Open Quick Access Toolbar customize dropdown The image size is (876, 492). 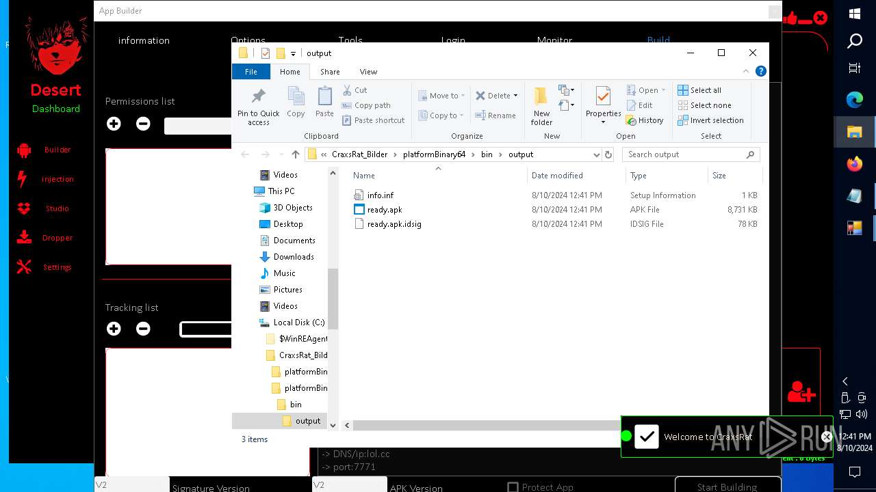coord(293,53)
